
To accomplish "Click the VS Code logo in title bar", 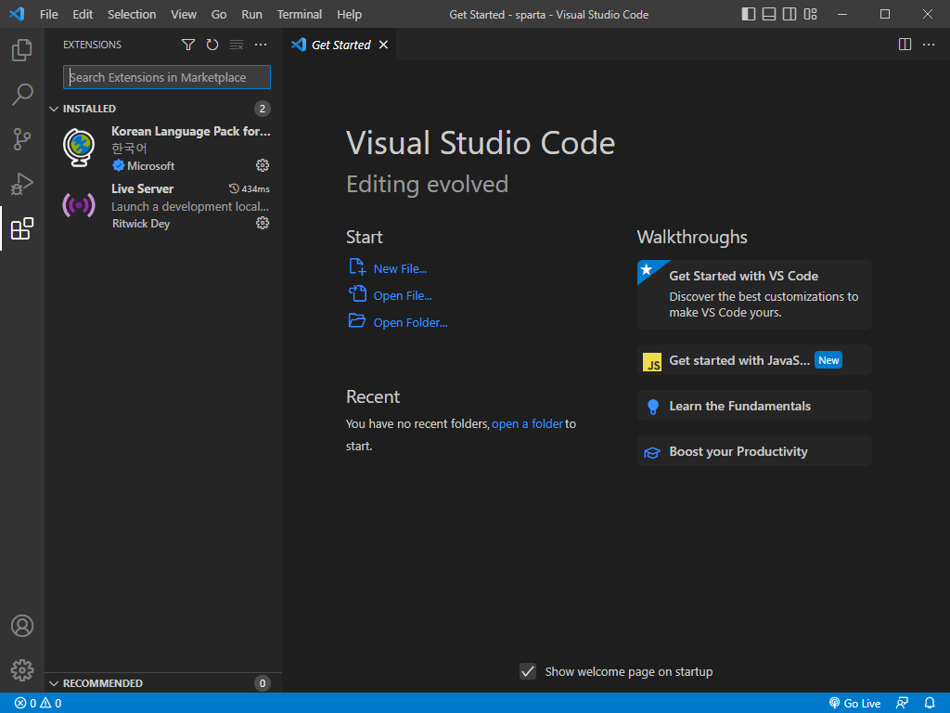I will pyautogui.click(x=17, y=13).
